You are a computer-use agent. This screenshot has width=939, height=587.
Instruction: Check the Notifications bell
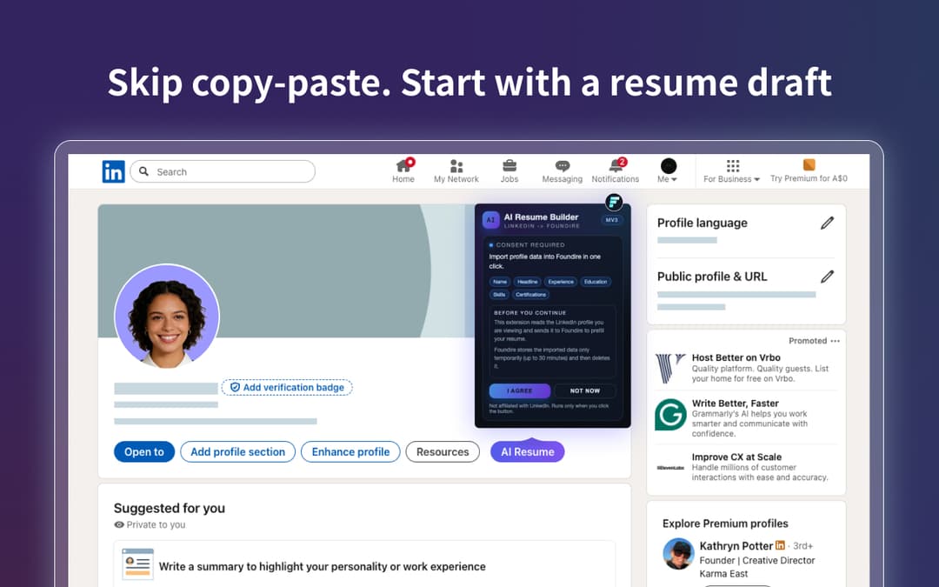616,170
